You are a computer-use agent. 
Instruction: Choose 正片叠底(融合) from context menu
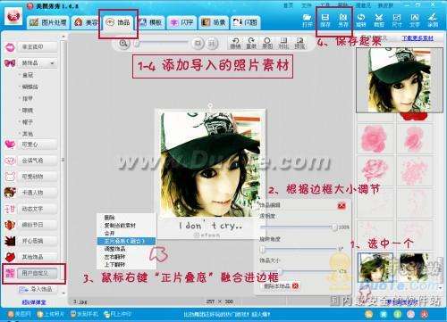tap(126, 241)
